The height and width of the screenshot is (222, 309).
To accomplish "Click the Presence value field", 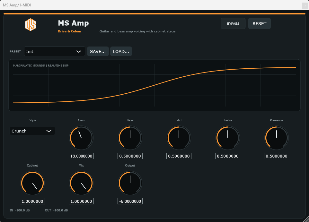I will pyautogui.click(x=277, y=156).
